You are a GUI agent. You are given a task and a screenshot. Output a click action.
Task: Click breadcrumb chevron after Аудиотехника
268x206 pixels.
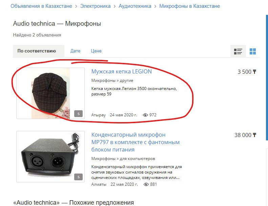tap(155, 6)
